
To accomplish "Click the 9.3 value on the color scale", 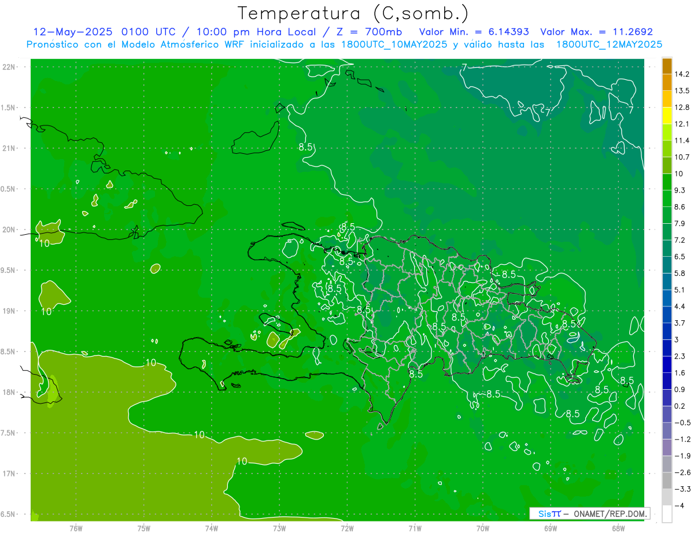I will click(x=680, y=190).
